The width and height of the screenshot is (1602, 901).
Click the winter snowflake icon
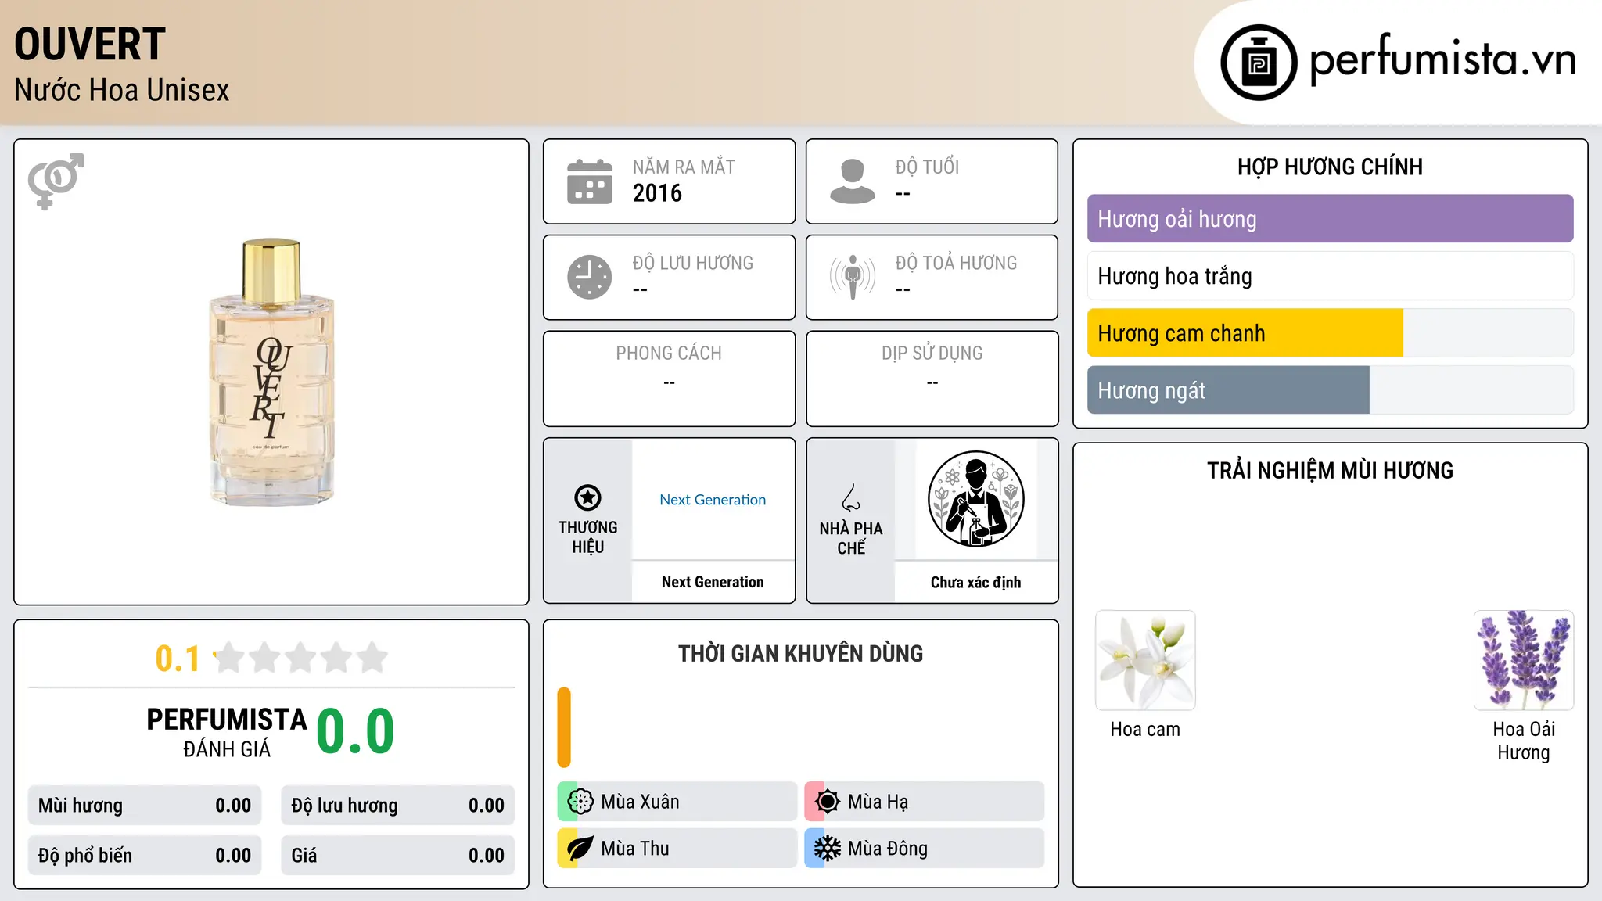coord(828,849)
